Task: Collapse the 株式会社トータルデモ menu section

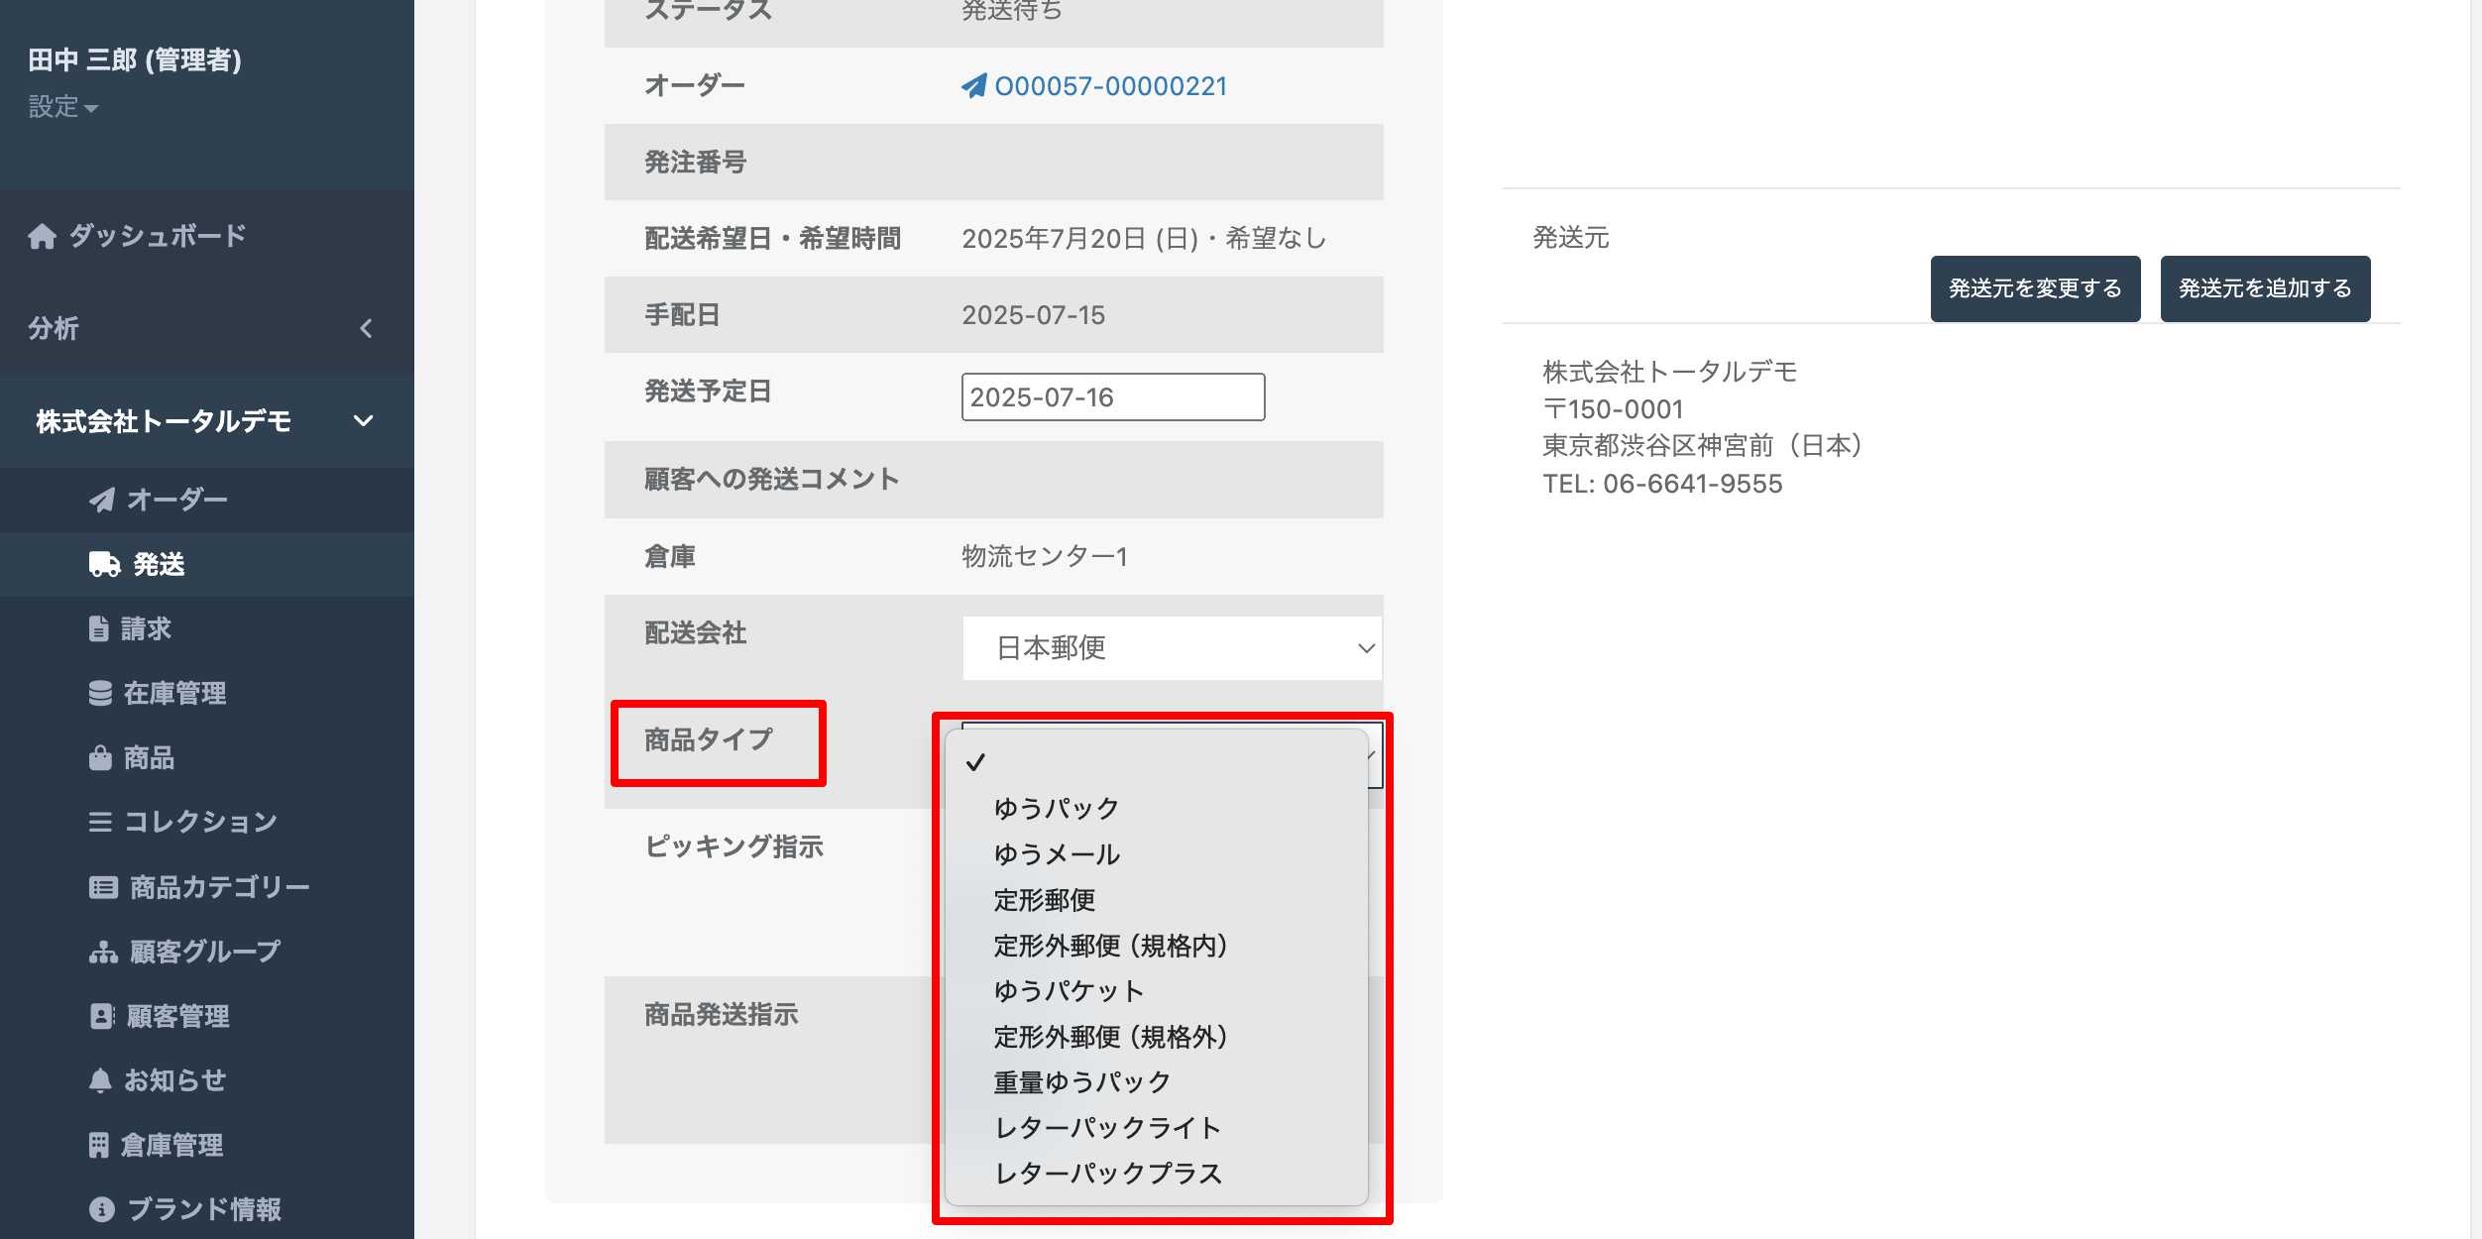Action: tap(364, 420)
